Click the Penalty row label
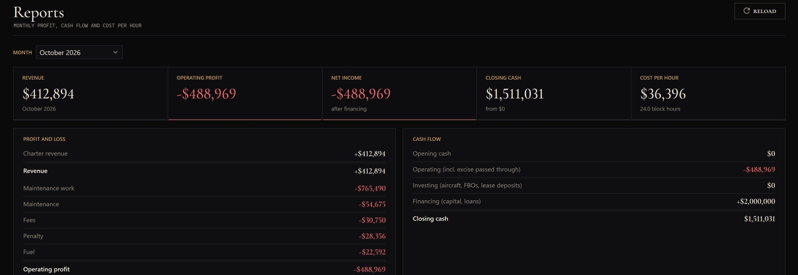The height and width of the screenshot is (275, 798). click(x=33, y=236)
